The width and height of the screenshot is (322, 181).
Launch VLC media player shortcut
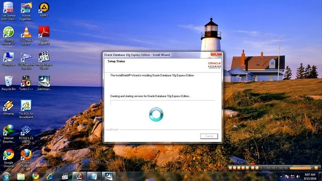pyautogui.click(x=26, y=36)
